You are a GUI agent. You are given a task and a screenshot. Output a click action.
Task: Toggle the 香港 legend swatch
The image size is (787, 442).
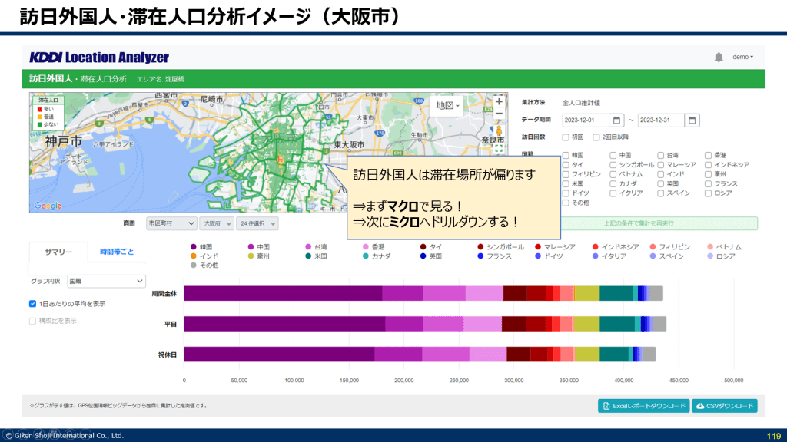click(366, 247)
